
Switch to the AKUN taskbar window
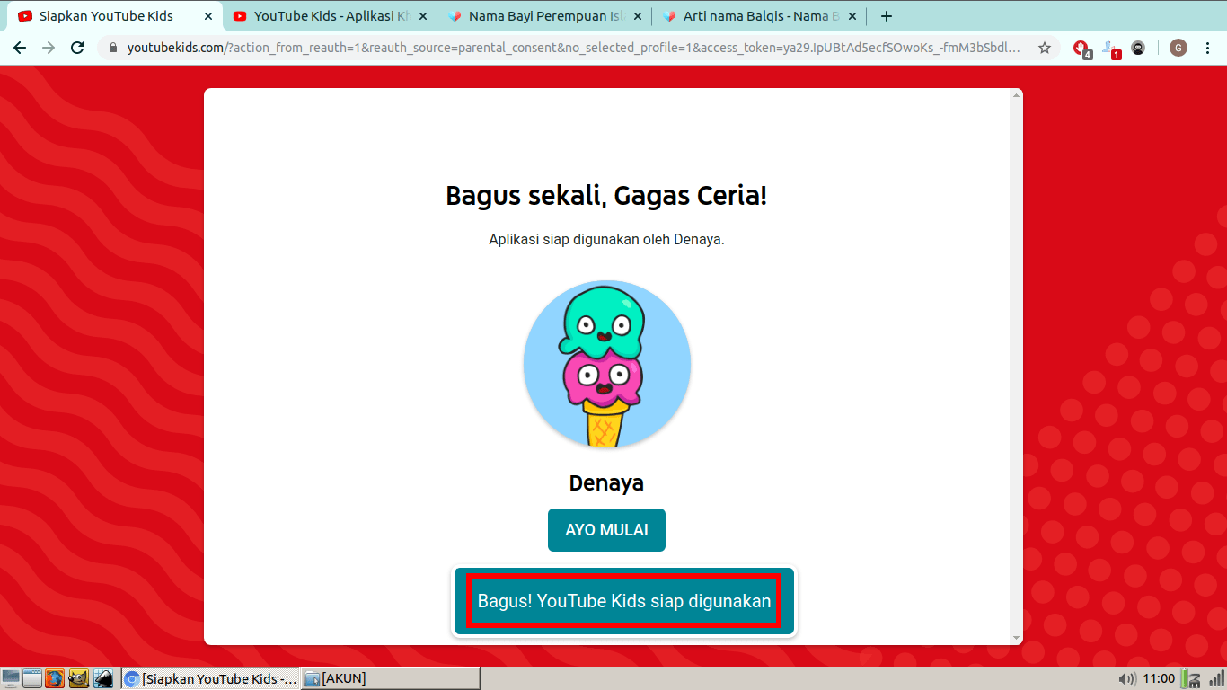pos(390,678)
